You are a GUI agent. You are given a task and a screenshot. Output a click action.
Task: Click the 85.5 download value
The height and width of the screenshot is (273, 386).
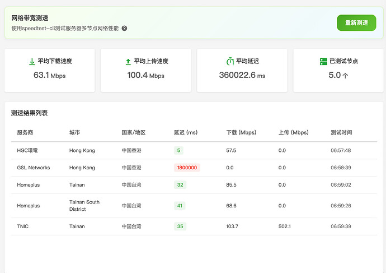point(231,185)
